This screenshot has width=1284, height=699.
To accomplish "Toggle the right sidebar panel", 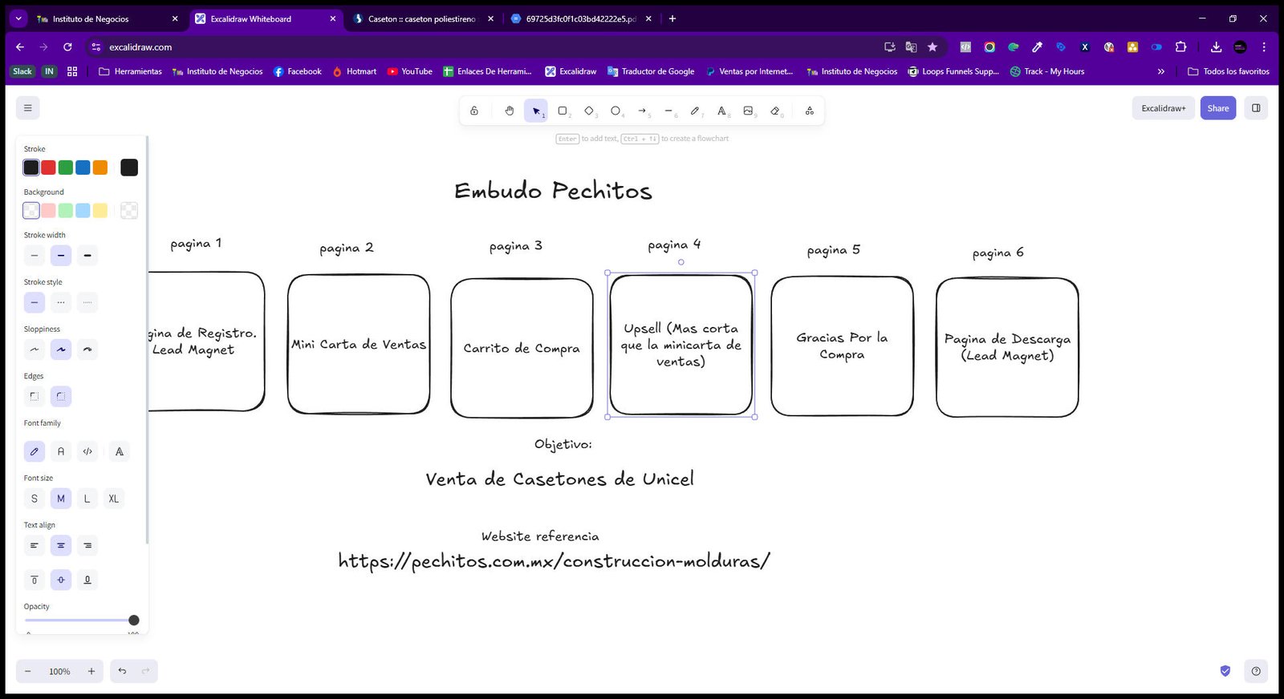I will 1256,108.
